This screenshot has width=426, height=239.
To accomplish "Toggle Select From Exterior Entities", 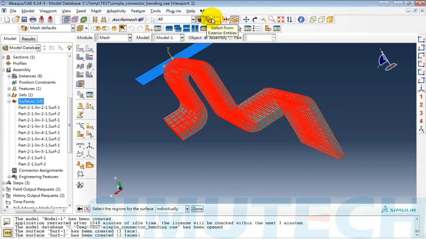I will click(x=209, y=19).
